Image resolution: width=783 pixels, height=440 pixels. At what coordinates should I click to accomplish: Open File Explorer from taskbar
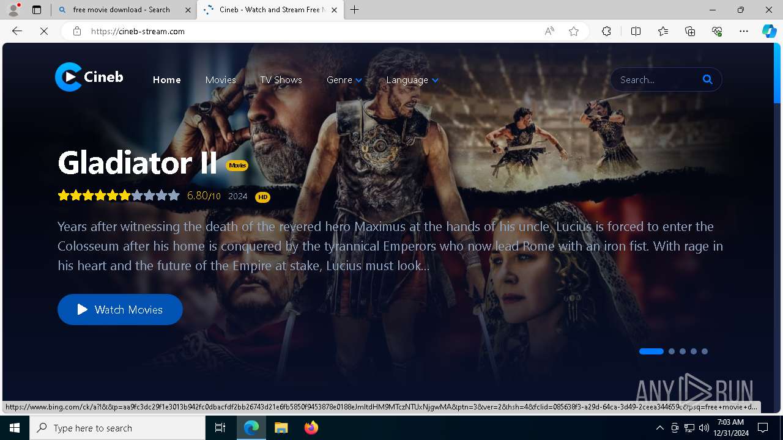[281, 428]
